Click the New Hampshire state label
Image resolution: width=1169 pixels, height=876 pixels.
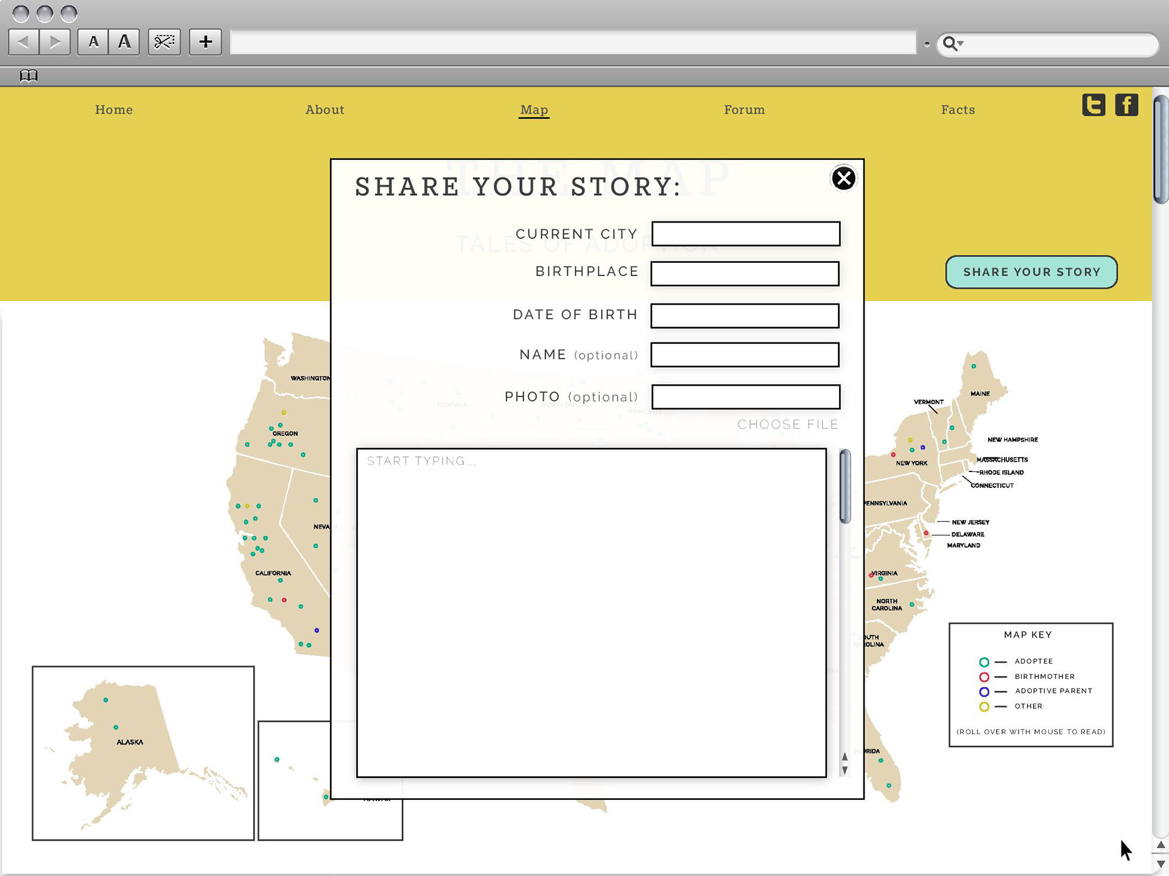[x=1013, y=440]
